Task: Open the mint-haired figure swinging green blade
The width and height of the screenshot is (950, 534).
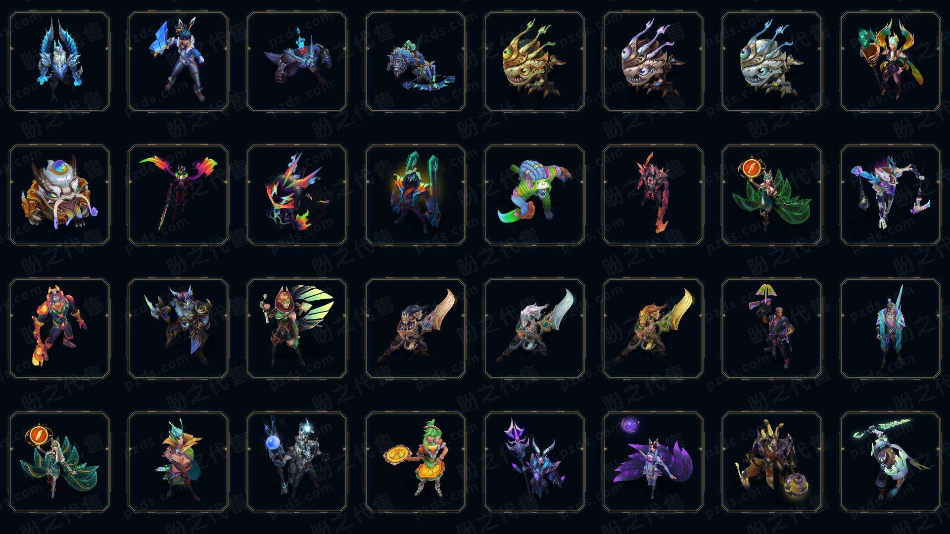Action: (x=891, y=462)
